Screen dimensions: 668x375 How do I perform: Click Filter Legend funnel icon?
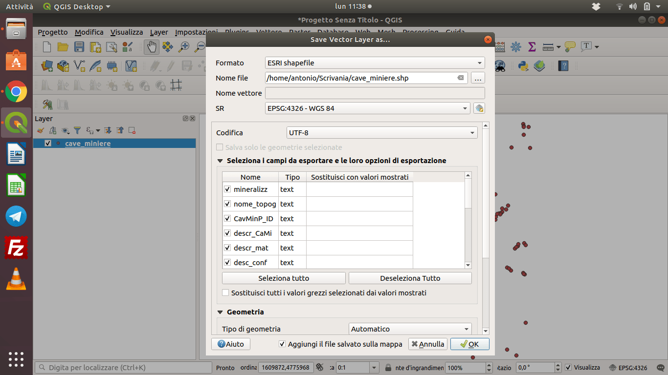pos(77,130)
